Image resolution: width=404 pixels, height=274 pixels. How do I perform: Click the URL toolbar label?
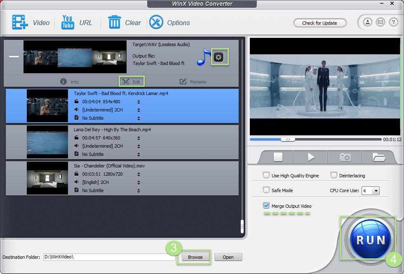(86, 23)
